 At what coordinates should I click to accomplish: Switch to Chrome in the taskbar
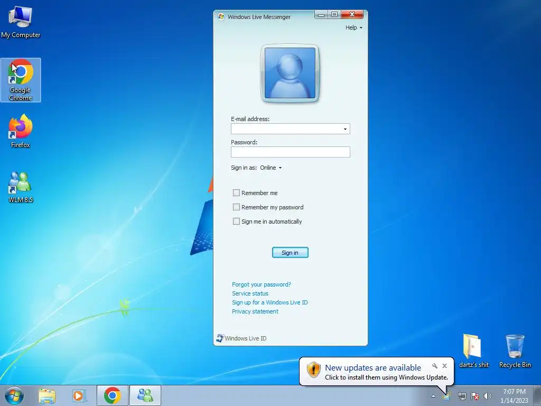click(113, 395)
